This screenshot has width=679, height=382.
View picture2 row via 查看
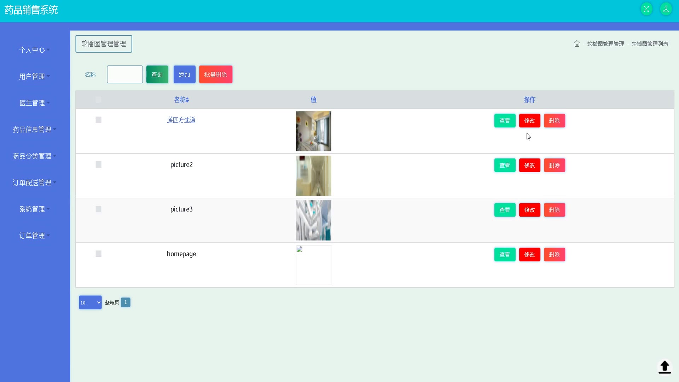click(505, 165)
